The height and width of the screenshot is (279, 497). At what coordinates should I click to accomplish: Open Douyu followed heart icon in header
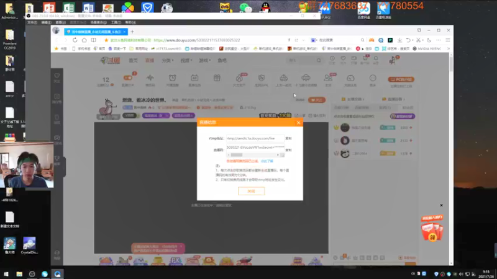(x=343, y=60)
